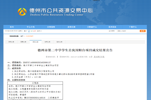Click supplier name 德州铭图装饰工程有限公司
Viewport: 151px width, 100px height.
[x=41, y=71]
